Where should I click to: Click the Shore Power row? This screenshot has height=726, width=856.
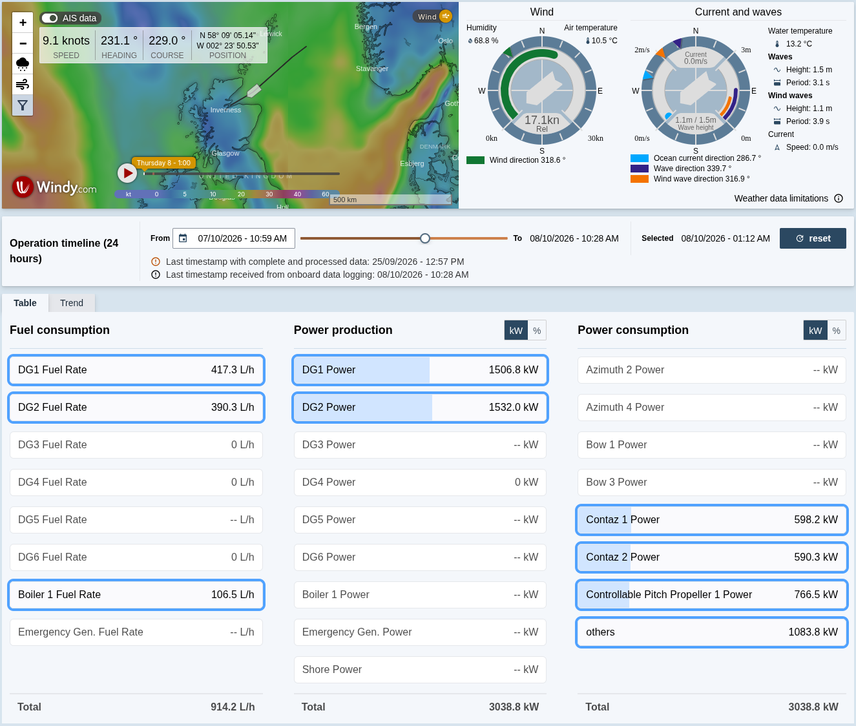(x=420, y=670)
